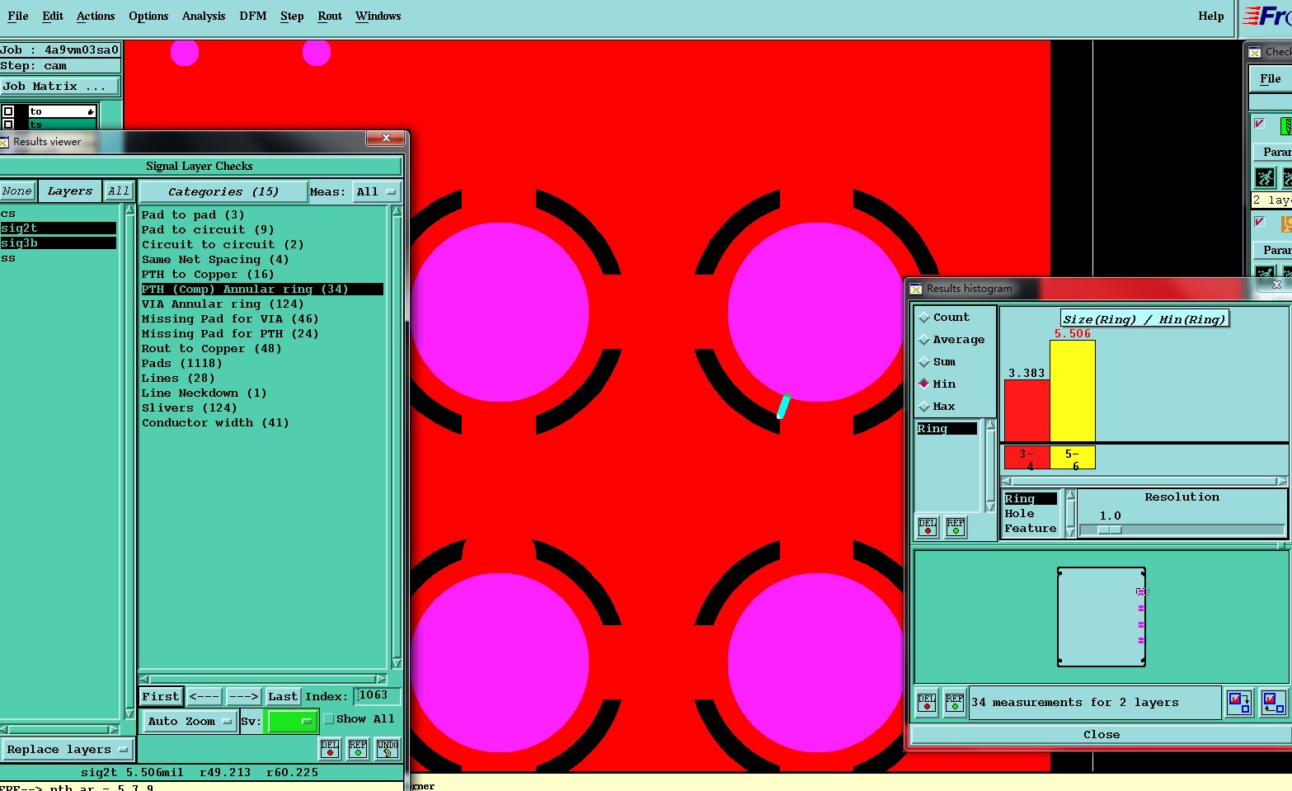Viewport: 1292px width, 791px height.
Task: Select Line Neckdown (1) category
Action: 204,393
